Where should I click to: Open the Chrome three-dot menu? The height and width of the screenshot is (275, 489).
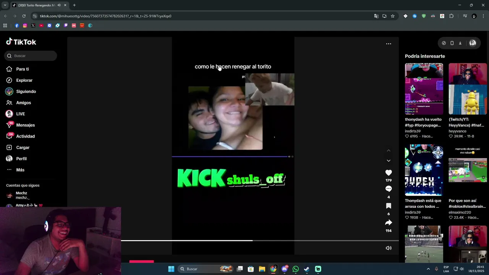[x=483, y=16]
